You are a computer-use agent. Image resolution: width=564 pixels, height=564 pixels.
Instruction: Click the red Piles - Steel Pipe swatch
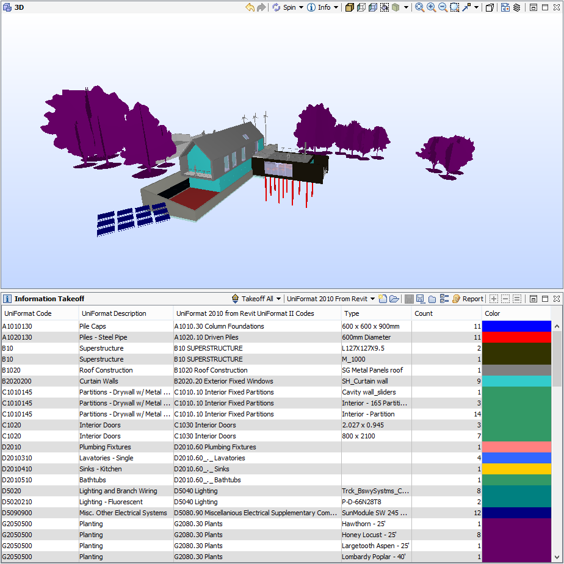[x=516, y=337]
